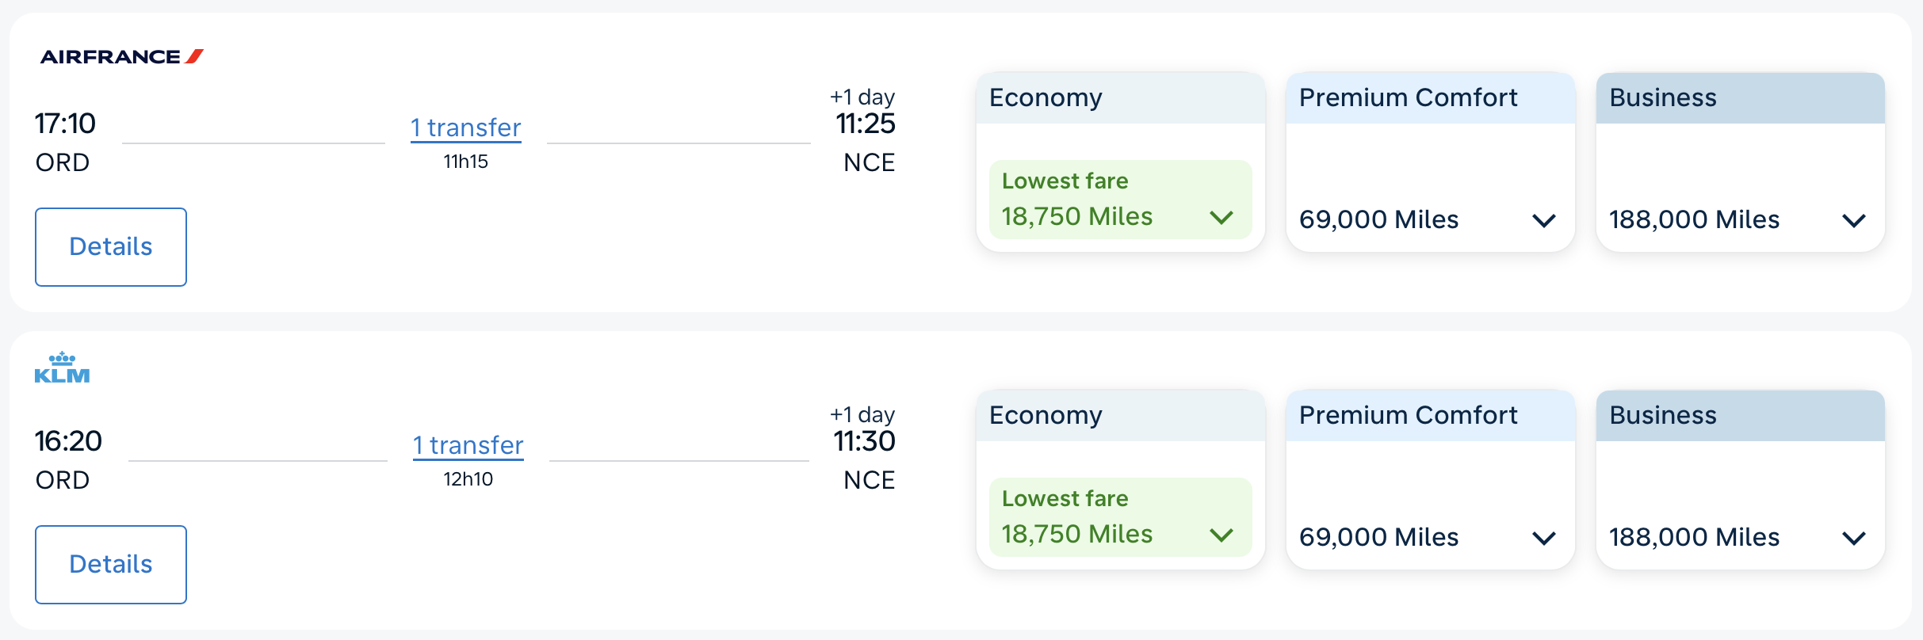The width and height of the screenshot is (1923, 640).
Task: Expand the KLM Economy fare chevron
Action: click(x=1221, y=534)
